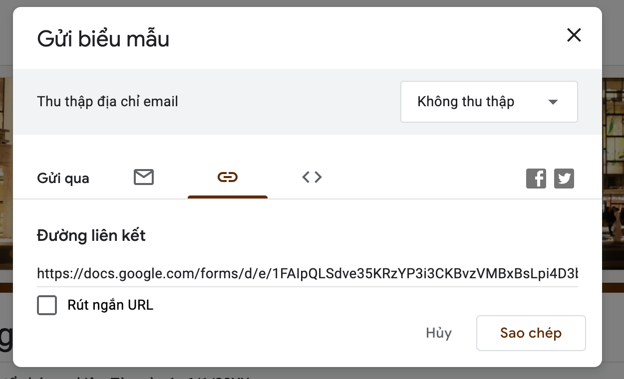Share the form on Twitter
Image resolution: width=624 pixels, height=379 pixels.
tap(564, 179)
